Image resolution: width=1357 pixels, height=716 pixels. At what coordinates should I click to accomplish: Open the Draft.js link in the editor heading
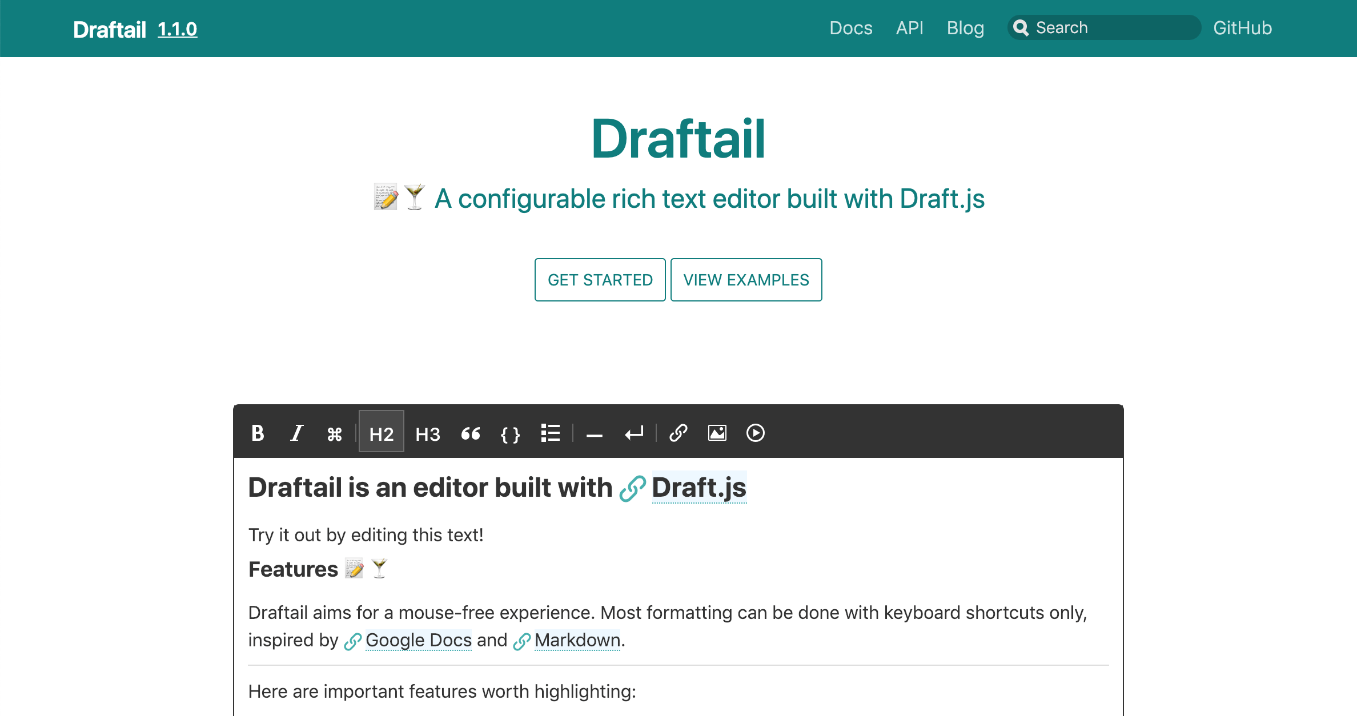tap(699, 488)
